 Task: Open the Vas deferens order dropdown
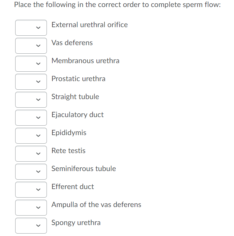pyautogui.click(x=31, y=46)
